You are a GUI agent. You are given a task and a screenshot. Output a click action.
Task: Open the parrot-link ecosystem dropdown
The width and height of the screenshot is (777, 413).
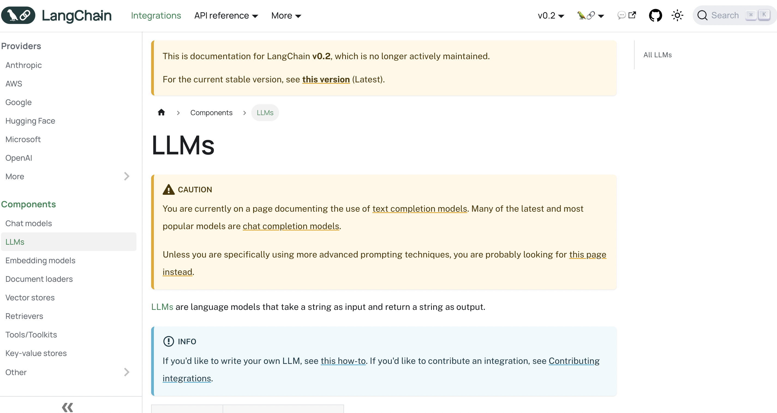tap(590, 15)
